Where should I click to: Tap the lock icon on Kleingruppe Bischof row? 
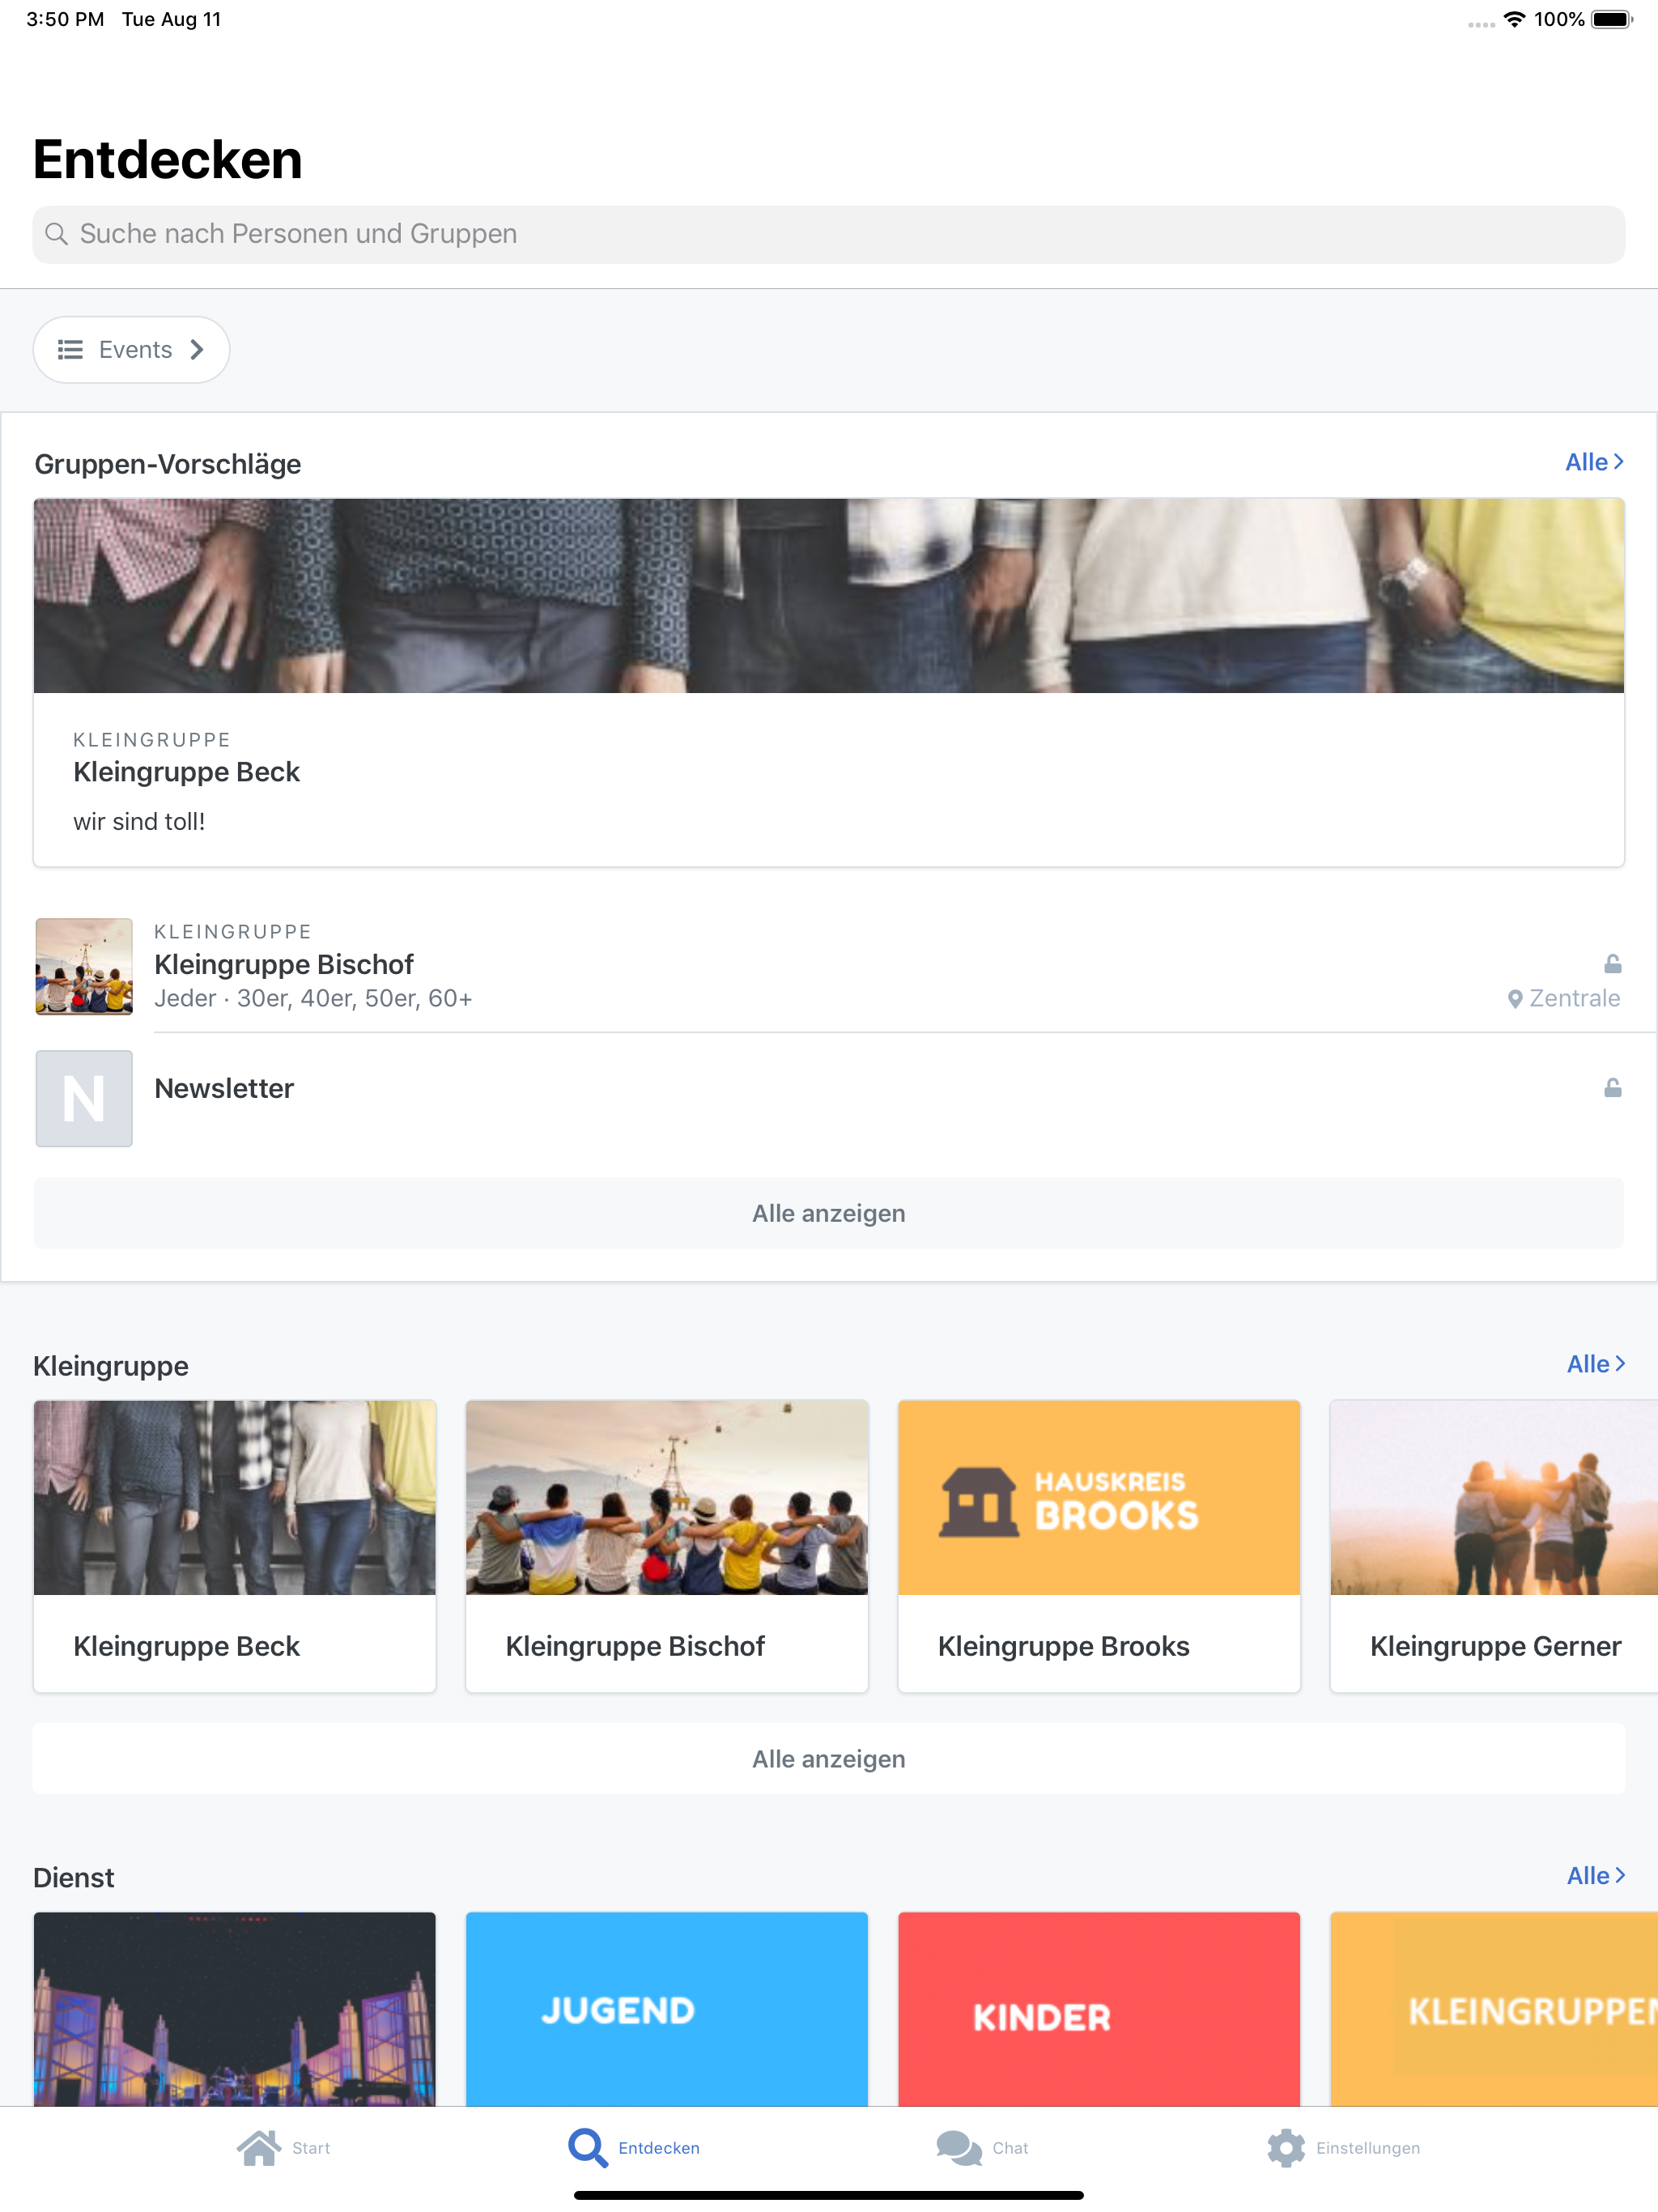coord(1612,964)
